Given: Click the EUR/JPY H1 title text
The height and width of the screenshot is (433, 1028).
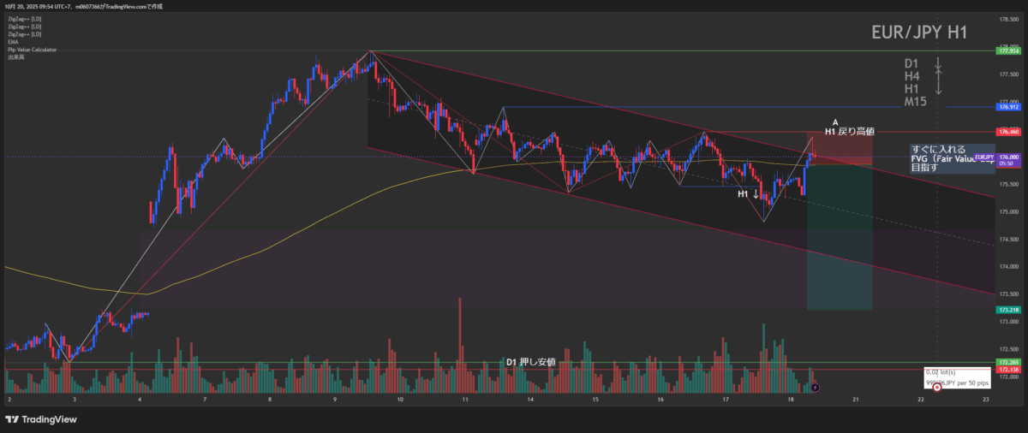Looking at the screenshot, I should click(x=919, y=33).
